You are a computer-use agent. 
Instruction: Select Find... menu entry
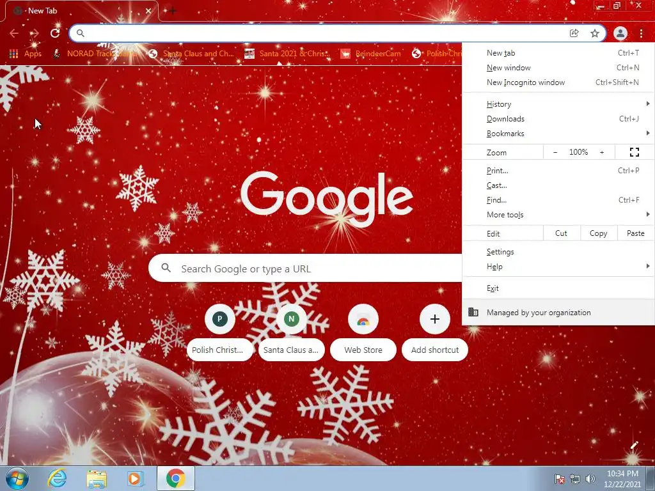tap(558, 199)
